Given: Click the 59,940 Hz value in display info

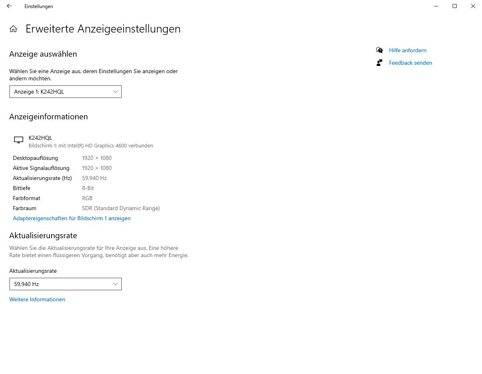Looking at the screenshot, I should [95, 178].
